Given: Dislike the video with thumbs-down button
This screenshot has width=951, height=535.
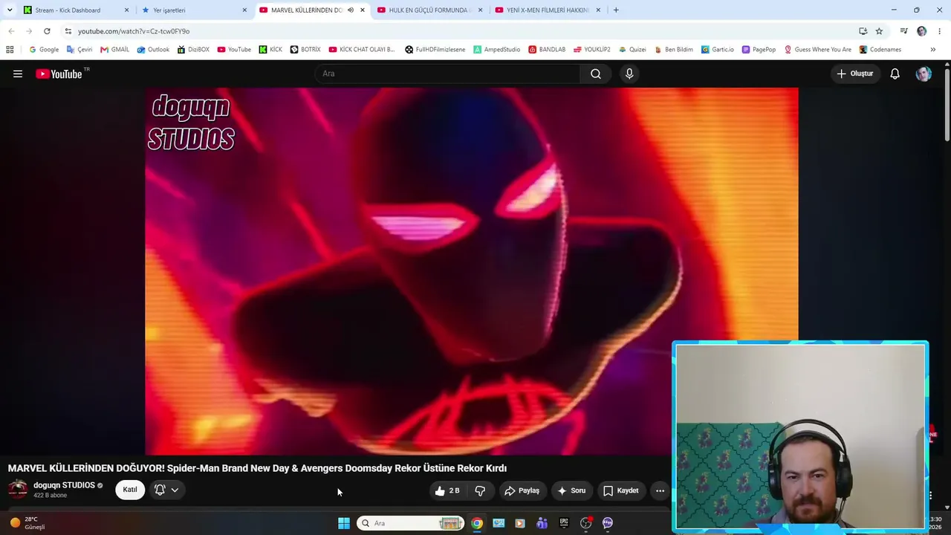Looking at the screenshot, I should [x=480, y=490].
